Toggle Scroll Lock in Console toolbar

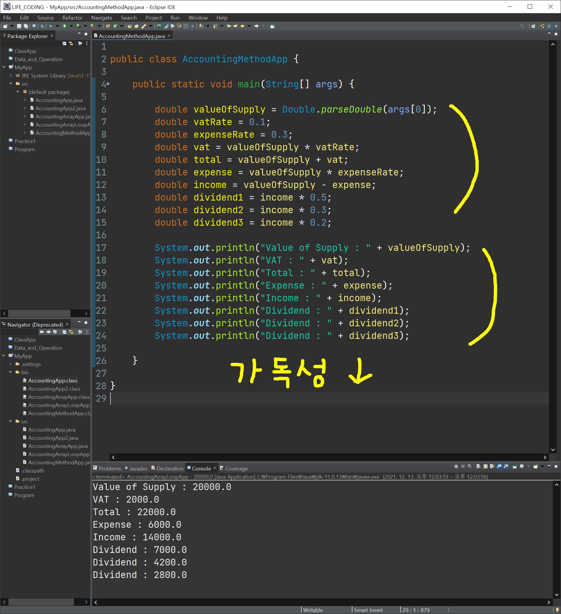pos(485,466)
